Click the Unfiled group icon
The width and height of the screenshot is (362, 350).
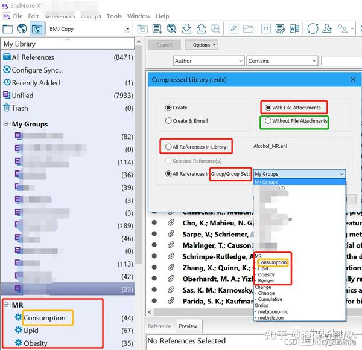click(7, 95)
